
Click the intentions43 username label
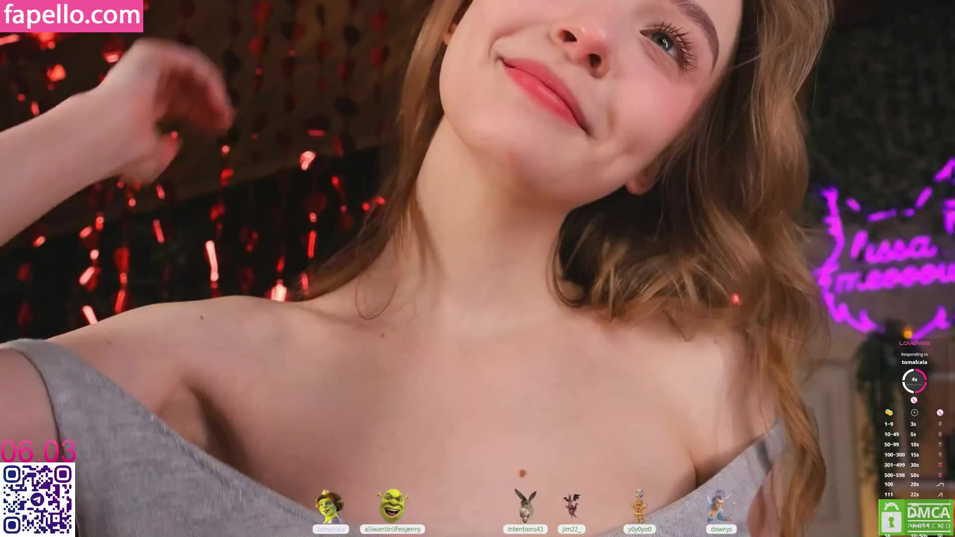525,529
